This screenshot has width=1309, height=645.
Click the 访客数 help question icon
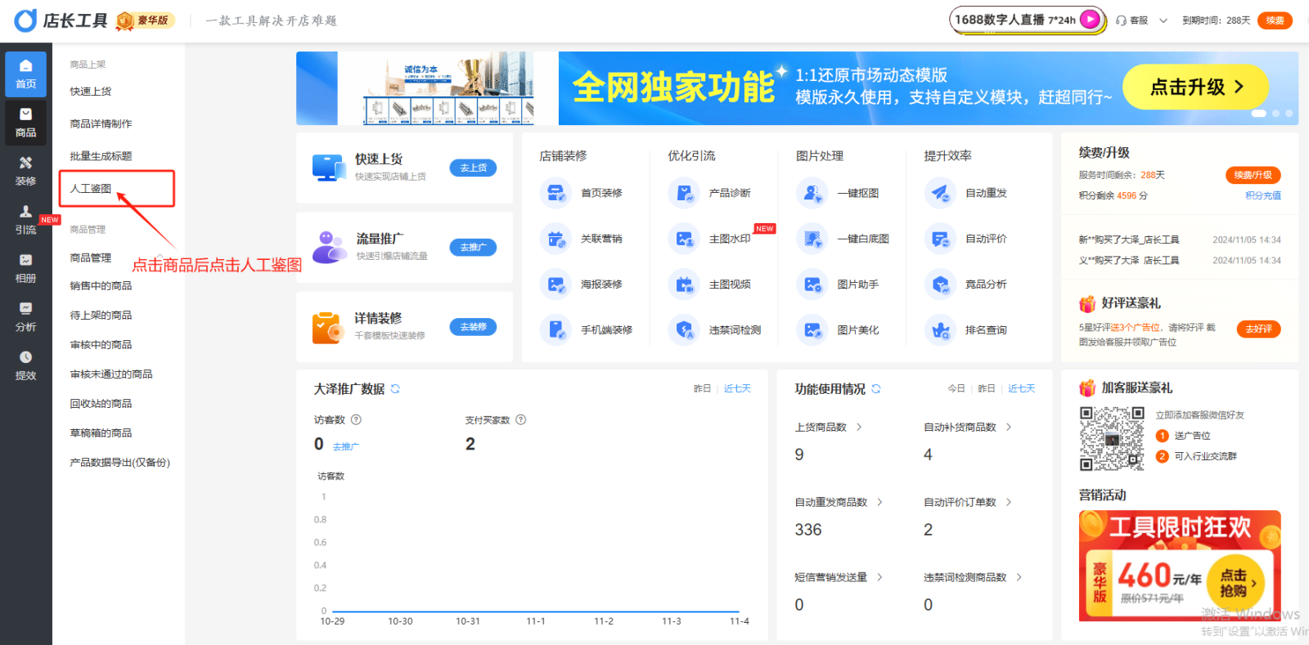click(356, 419)
